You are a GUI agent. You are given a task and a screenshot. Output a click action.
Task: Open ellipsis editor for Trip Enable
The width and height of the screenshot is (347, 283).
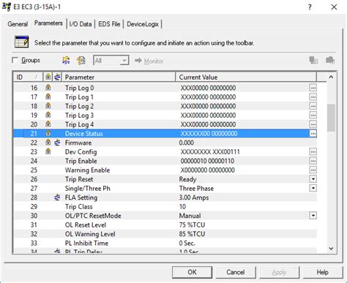point(313,161)
